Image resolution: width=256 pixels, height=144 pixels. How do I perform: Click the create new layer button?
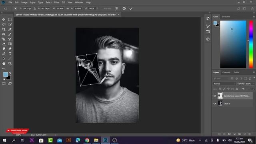tap(244, 134)
